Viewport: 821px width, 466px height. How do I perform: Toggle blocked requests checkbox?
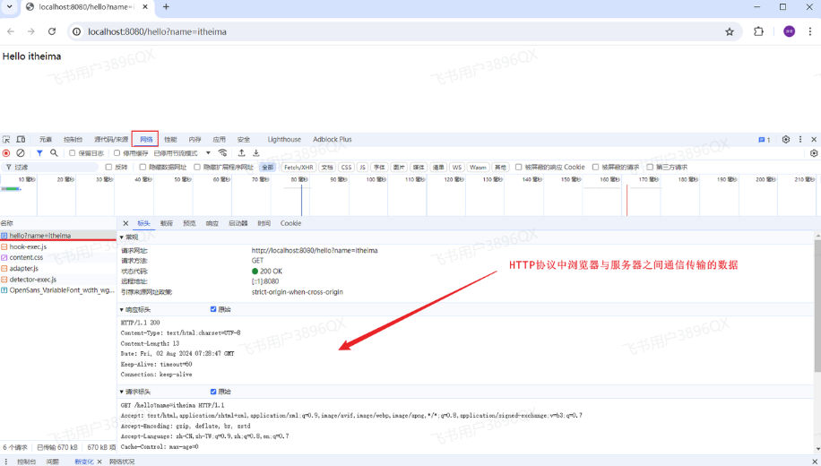(x=595, y=167)
